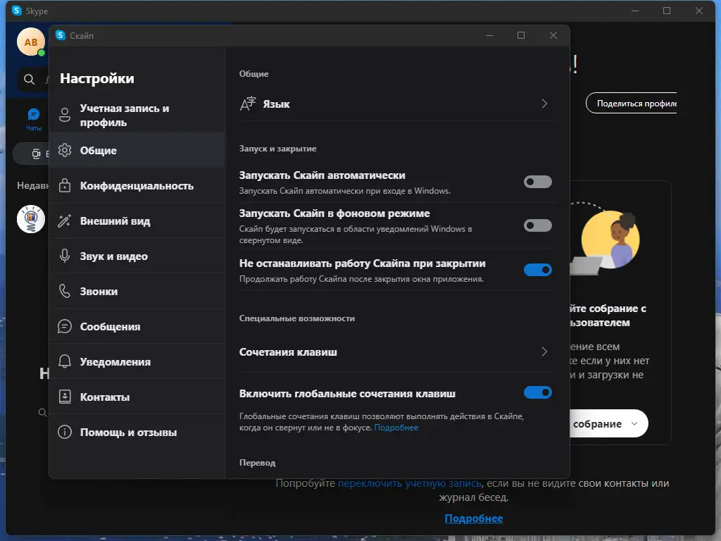Expand Сочетания клавиш options

pyautogui.click(x=544, y=352)
